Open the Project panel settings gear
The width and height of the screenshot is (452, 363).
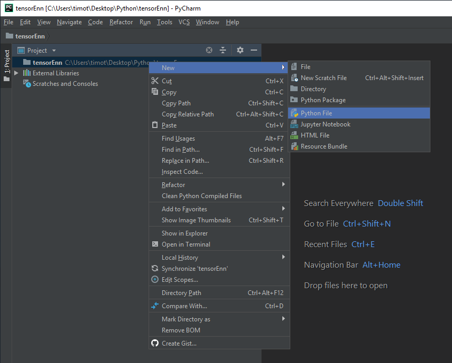pos(240,50)
